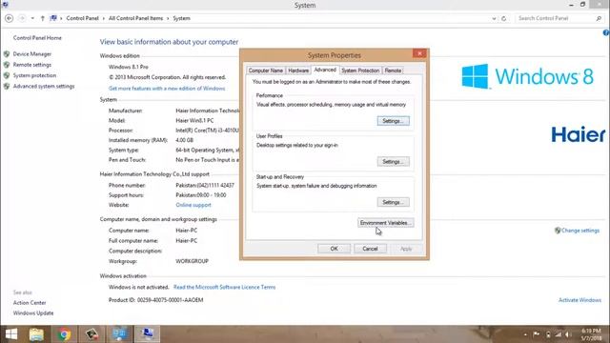The width and height of the screenshot is (610, 343).
Task: Open the Help question mark icon
Action: pos(606,33)
